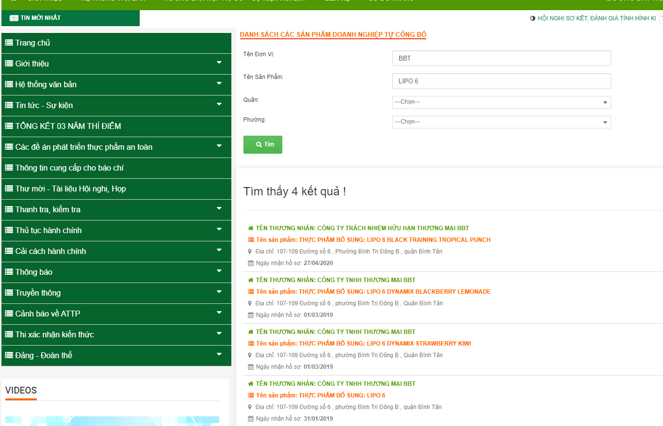Image resolution: width=663 pixels, height=426 pixels.
Task: Click the Tên Sản Phẩm input field
Action: (x=501, y=81)
